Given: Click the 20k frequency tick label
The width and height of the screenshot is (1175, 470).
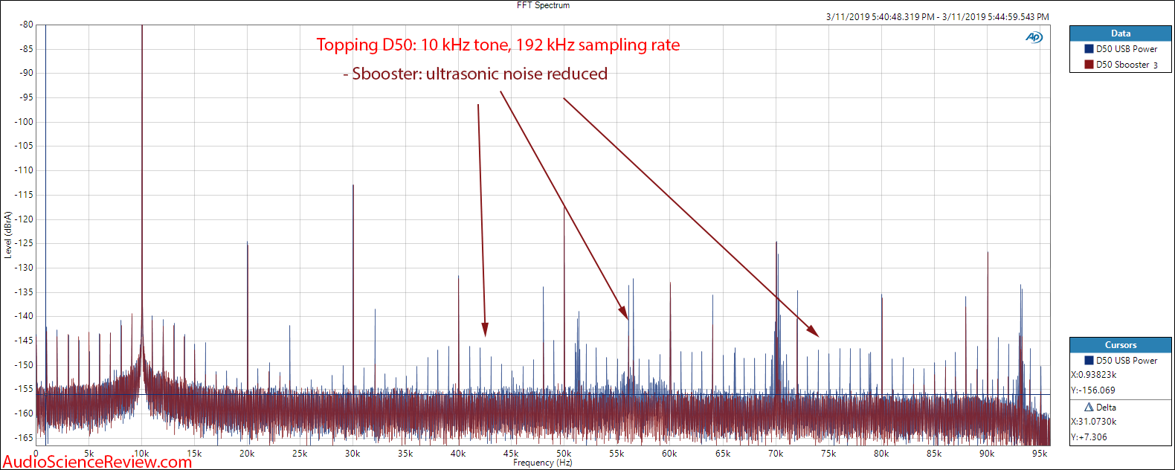Looking at the screenshot, I should (247, 454).
